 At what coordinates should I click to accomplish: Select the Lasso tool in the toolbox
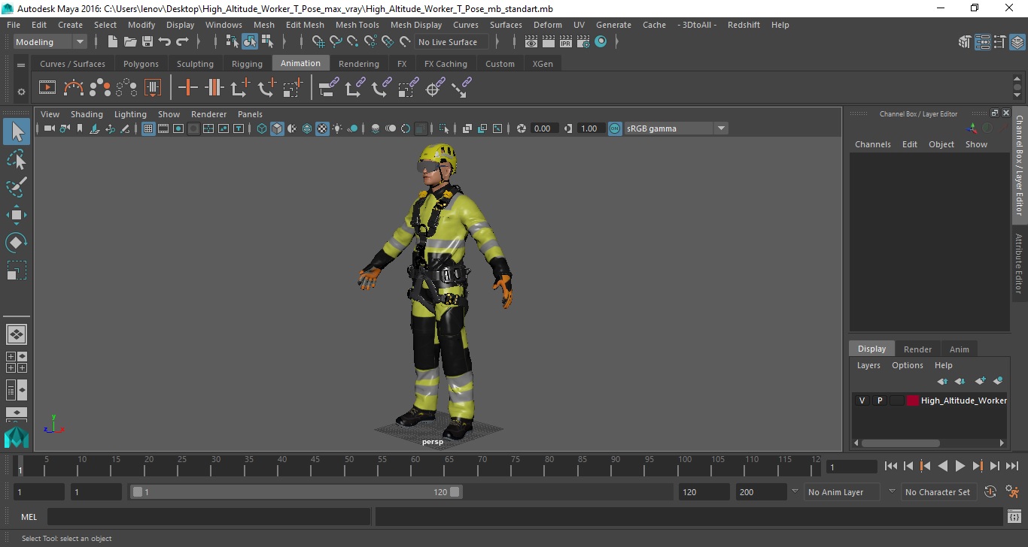(x=17, y=159)
